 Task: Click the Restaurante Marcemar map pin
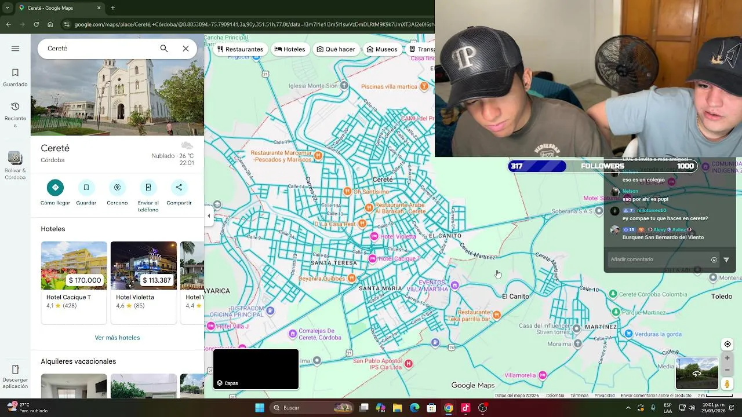[318, 155]
